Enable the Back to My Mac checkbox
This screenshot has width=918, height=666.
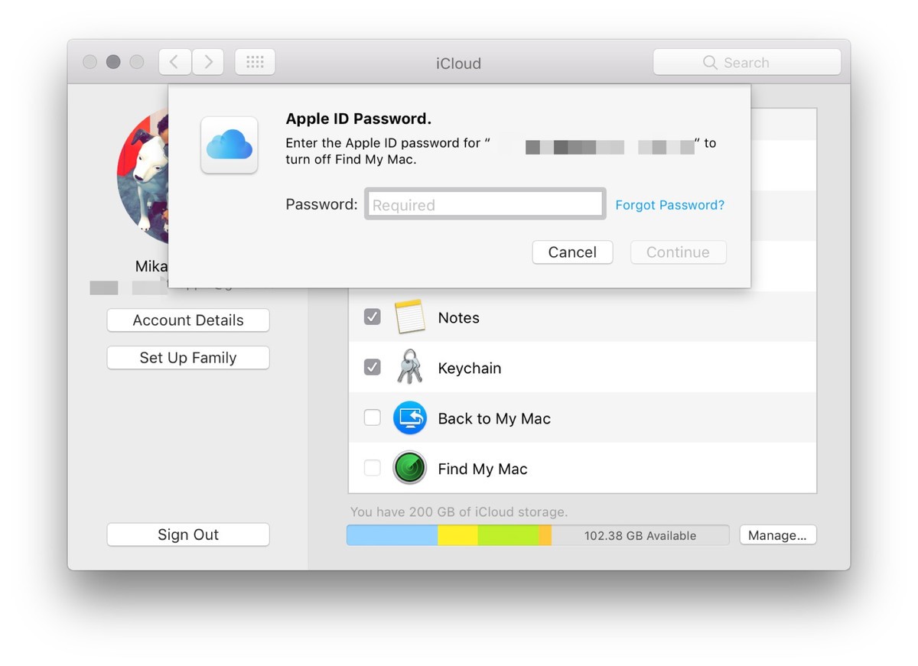coord(372,418)
